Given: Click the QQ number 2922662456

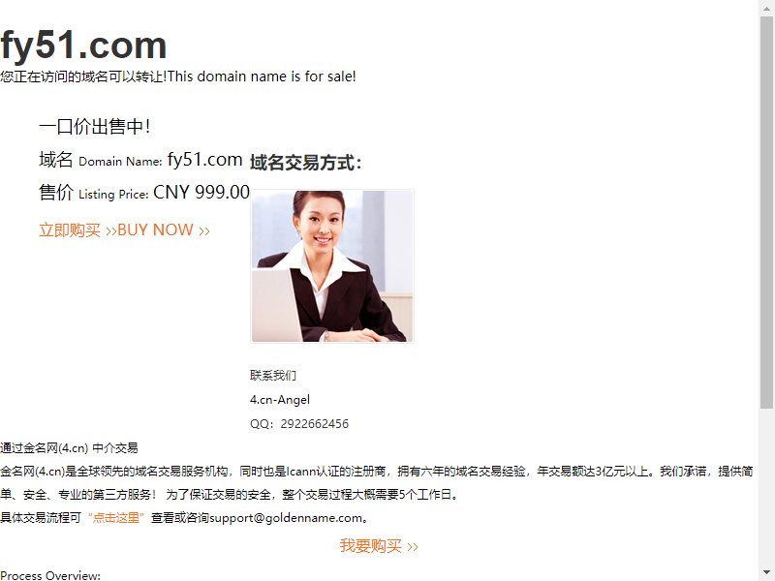Looking at the screenshot, I should point(314,424).
